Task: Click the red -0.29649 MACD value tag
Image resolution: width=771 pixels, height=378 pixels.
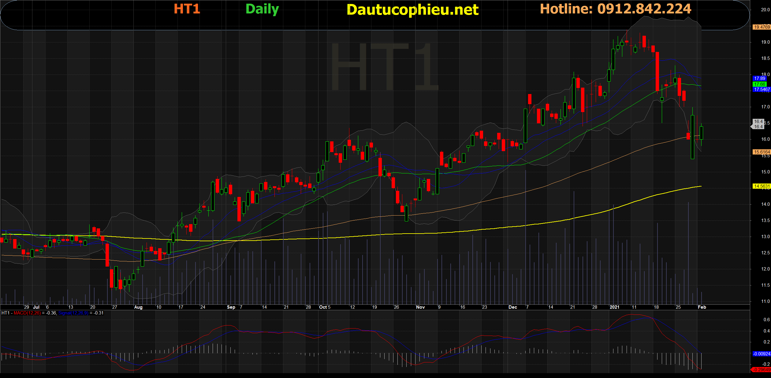Action: tap(762, 369)
